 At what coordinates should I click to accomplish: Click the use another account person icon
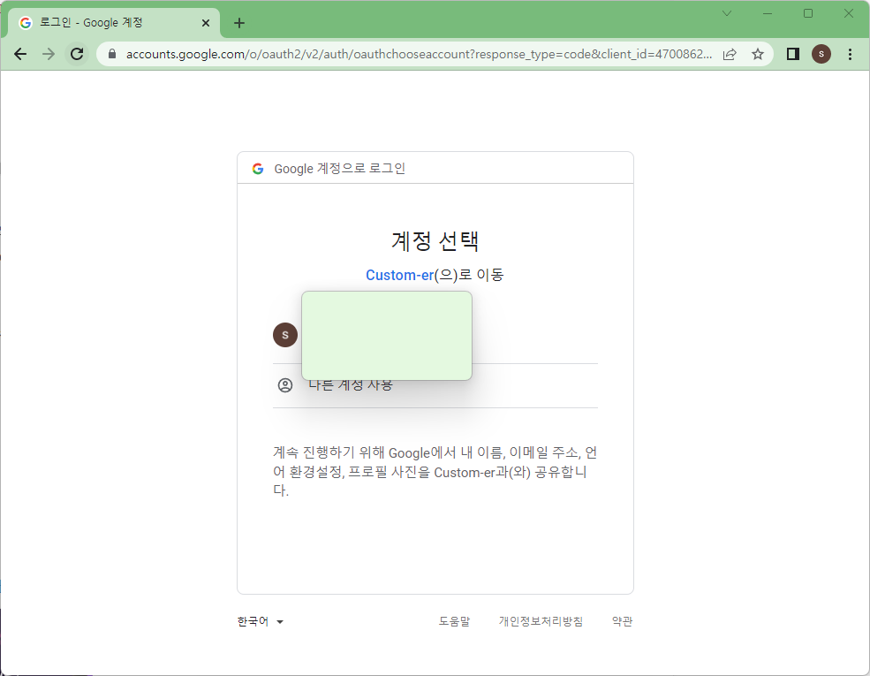pyautogui.click(x=285, y=385)
